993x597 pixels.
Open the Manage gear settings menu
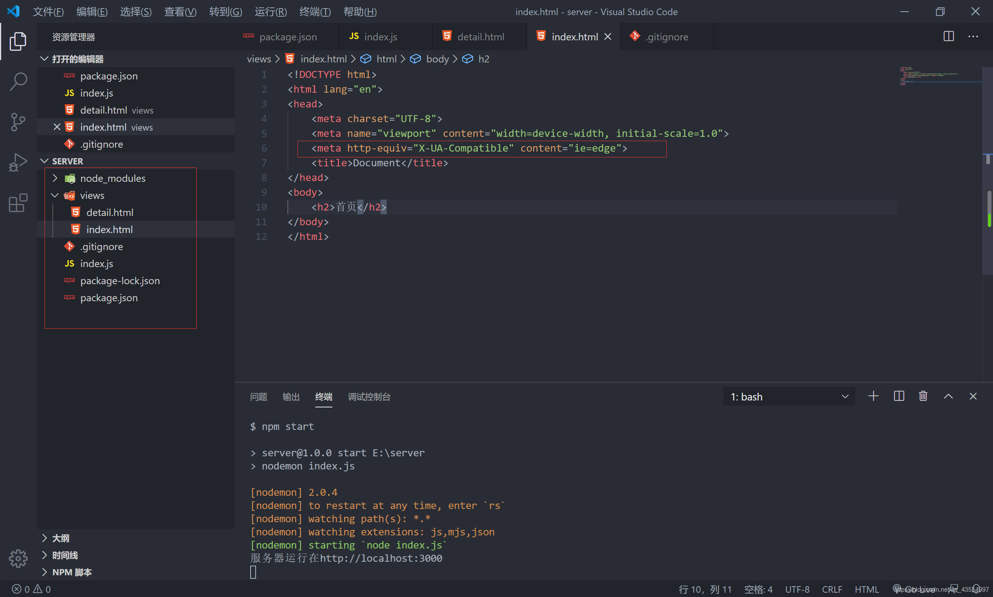pos(18,558)
